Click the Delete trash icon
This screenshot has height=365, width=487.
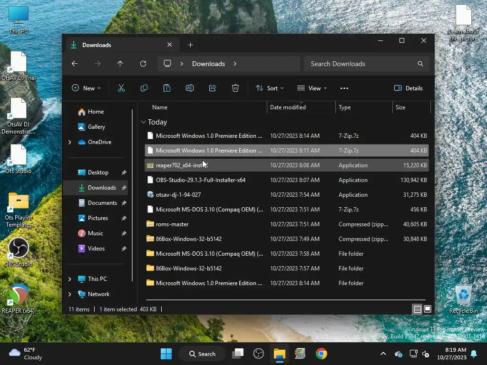point(235,88)
